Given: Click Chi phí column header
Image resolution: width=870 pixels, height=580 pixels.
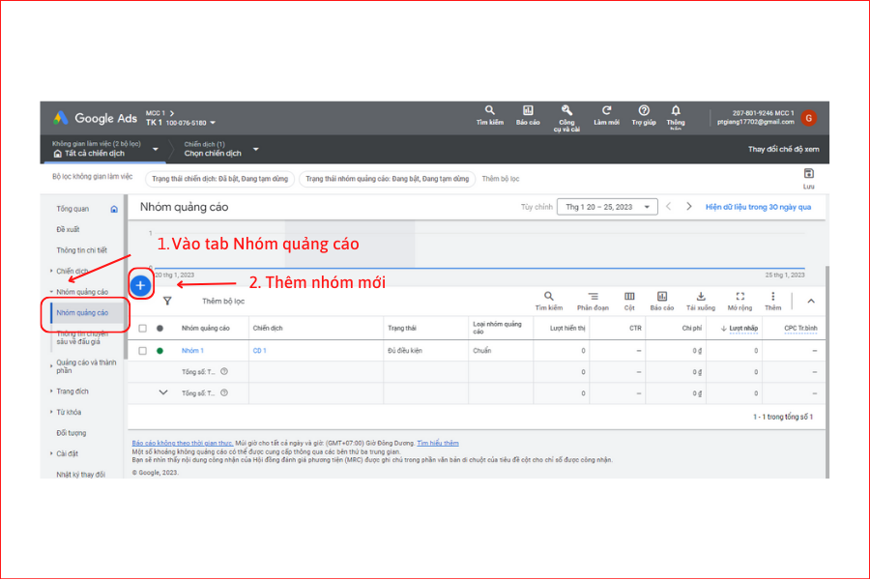Looking at the screenshot, I should coord(692,328).
